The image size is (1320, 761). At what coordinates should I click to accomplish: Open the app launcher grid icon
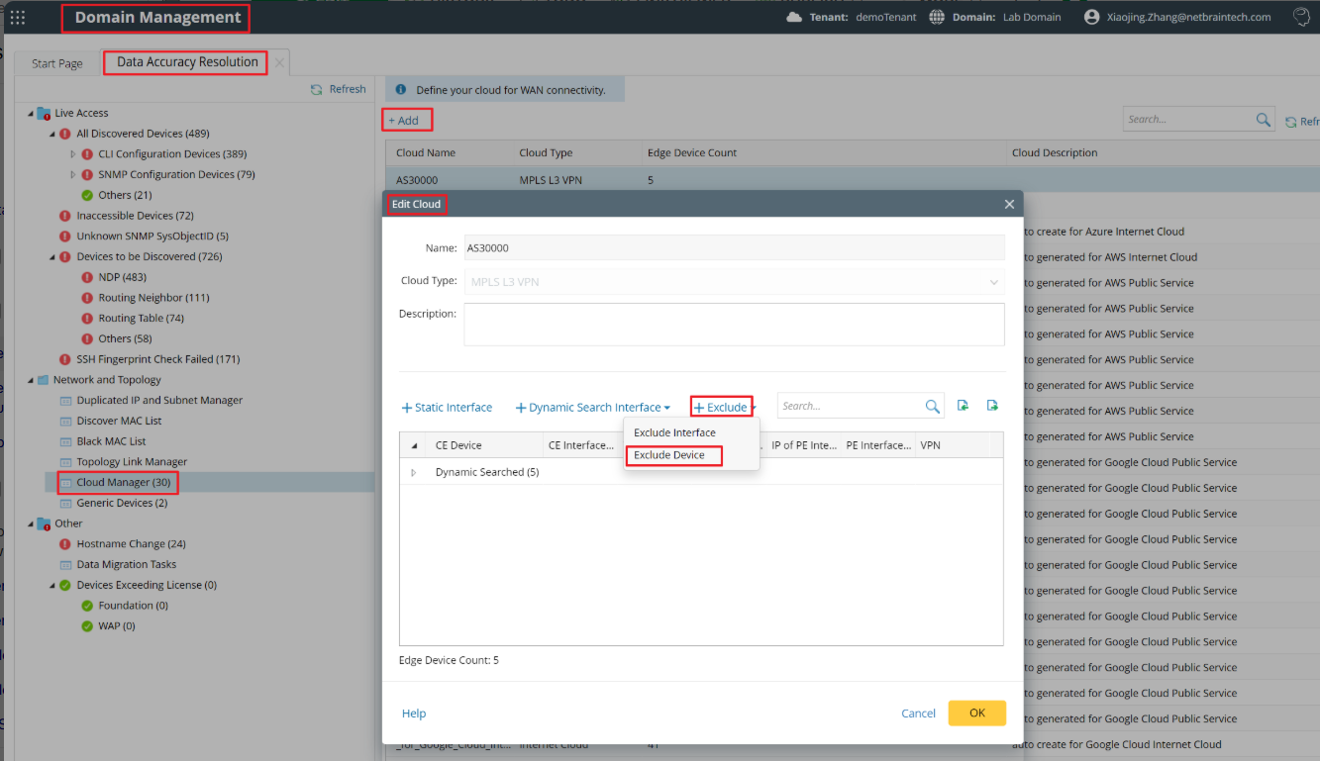click(x=17, y=17)
